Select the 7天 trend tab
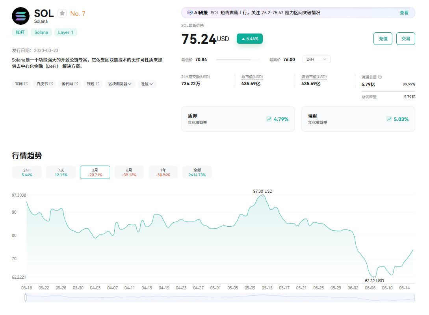 coord(61,172)
